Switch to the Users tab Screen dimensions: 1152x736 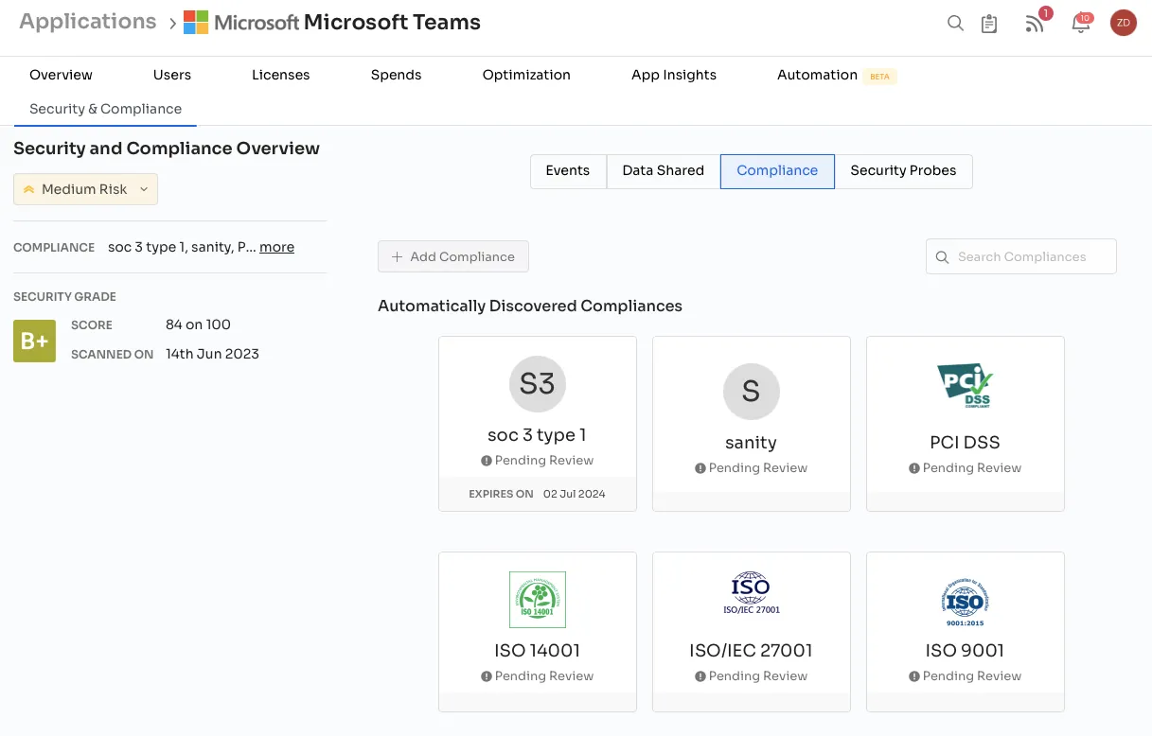(x=172, y=75)
